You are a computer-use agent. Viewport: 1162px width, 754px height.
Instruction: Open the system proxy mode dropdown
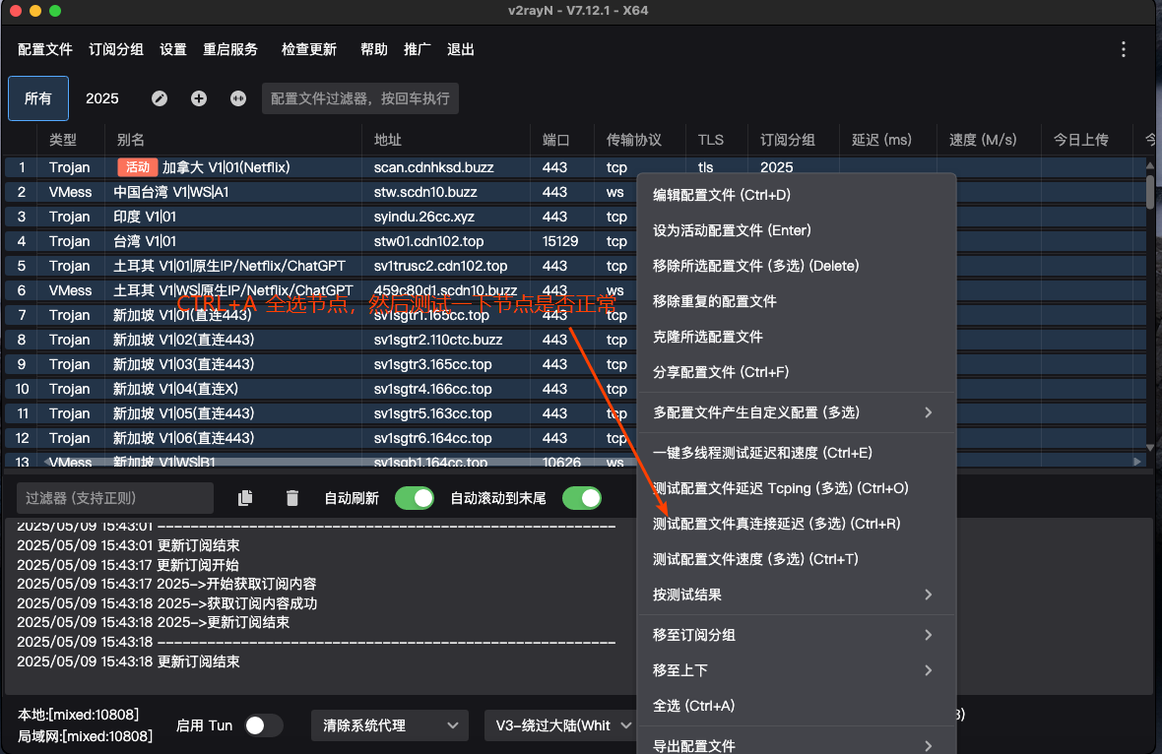390,725
